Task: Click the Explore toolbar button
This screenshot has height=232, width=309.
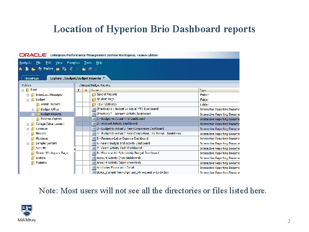Action: (46, 69)
